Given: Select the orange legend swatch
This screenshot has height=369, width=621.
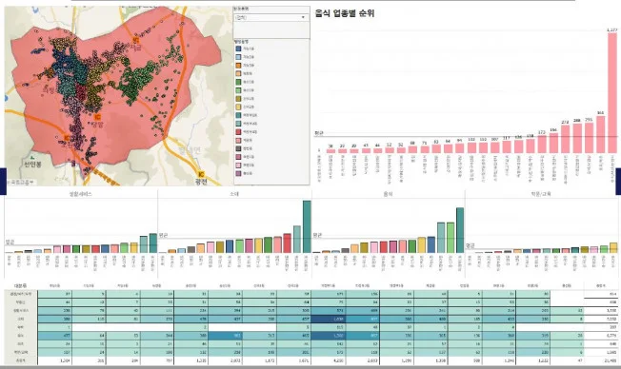Looking at the screenshot, I should coord(238,66).
